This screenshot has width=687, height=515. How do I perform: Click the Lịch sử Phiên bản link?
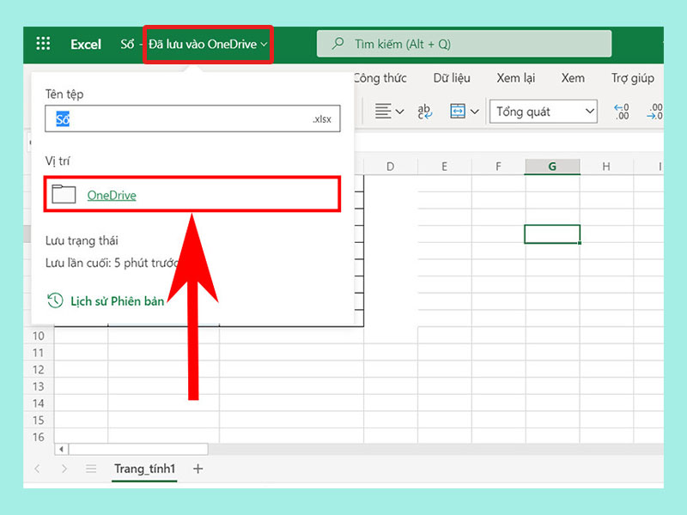coord(116,300)
